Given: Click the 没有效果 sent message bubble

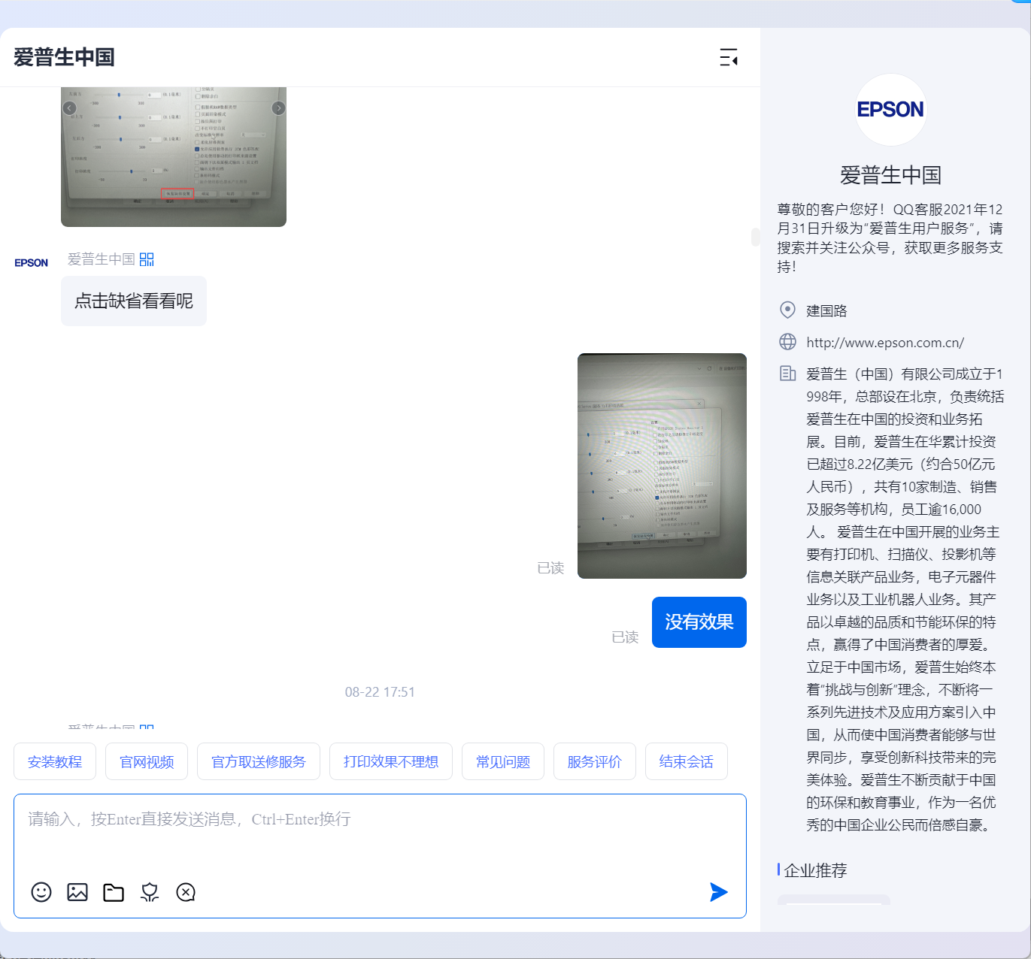Looking at the screenshot, I should 699,622.
